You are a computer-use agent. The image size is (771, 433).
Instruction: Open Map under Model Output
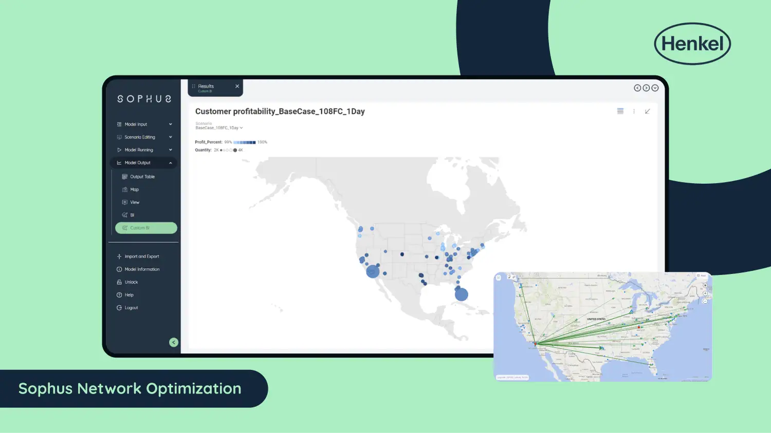click(x=134, y=189)
